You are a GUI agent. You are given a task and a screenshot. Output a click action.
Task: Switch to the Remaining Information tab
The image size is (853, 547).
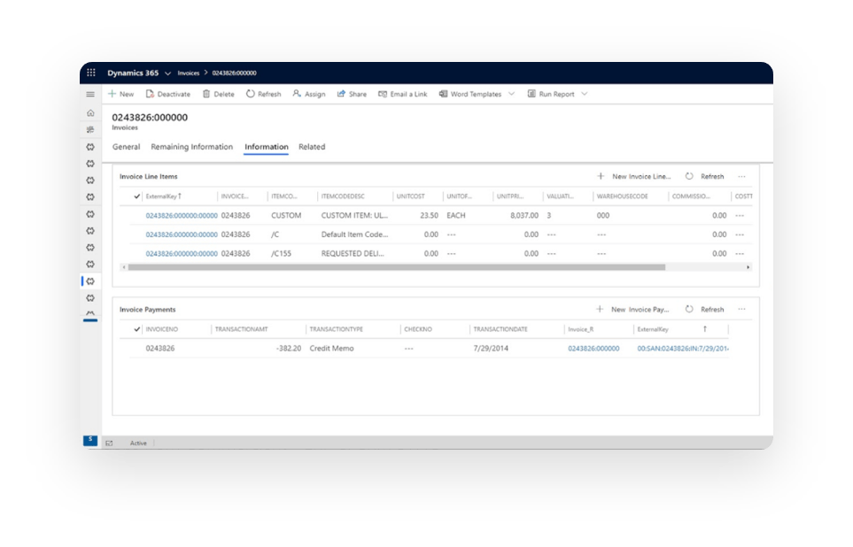(191, 147)
